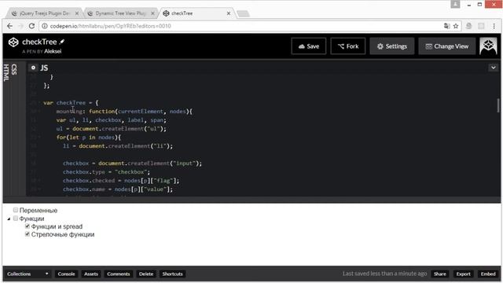Collapse the Функции tree node arrow

click(x=9, y=219)
